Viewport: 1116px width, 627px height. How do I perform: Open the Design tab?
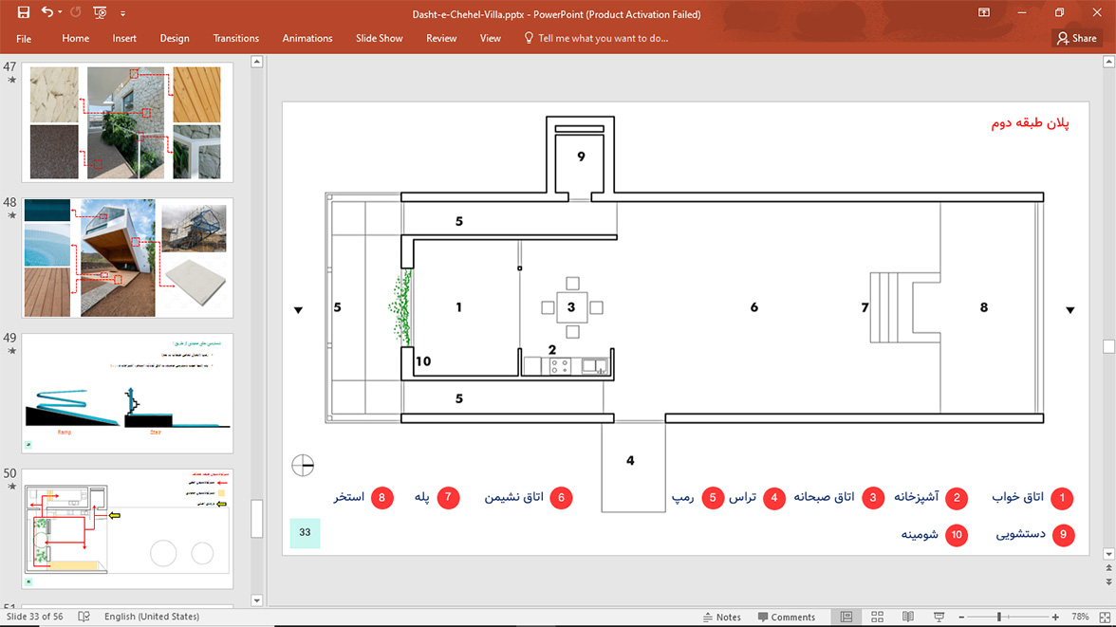coord(175,39)
